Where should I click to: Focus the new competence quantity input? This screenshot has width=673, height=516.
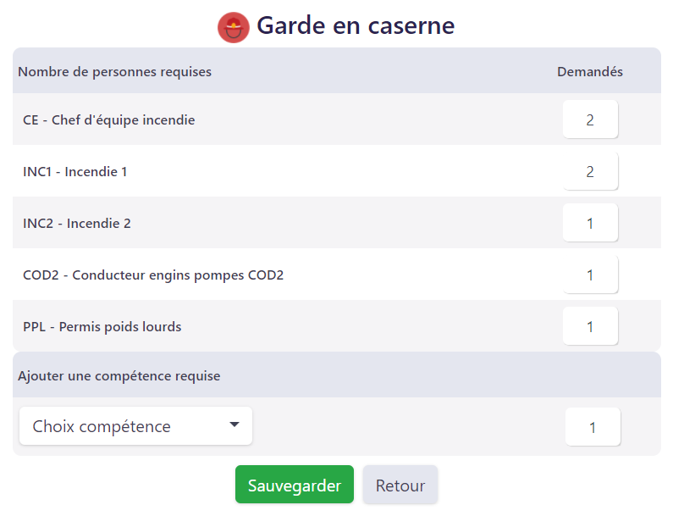(593, 427)
